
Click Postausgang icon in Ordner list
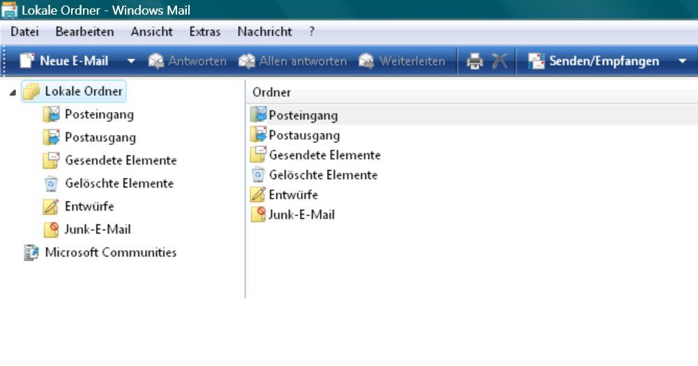pyautogui.click(x=258, y=135)
